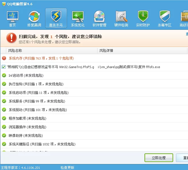Click green check icon beside 映像劫持
The width and height of the screenshot is (188, 170).
click(4, 135)
